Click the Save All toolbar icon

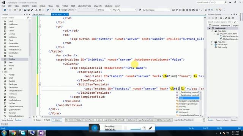pyautogui.click(x=32, y=10)
